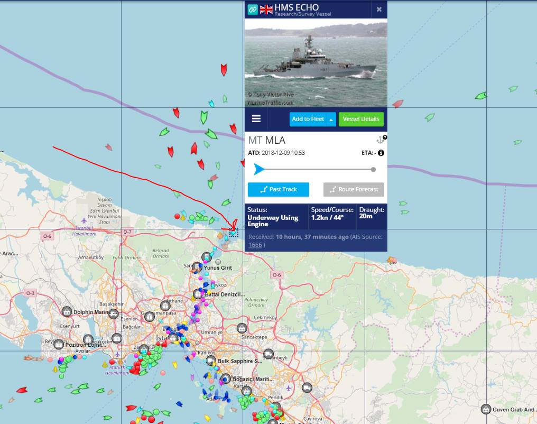Screen dimensions: 537x424
Task: Click the Çekmeköy map label
Action: [265, 318]
